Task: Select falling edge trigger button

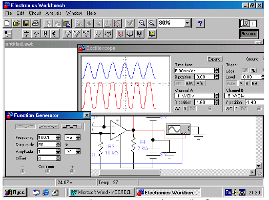Action: tap(254, 70)
